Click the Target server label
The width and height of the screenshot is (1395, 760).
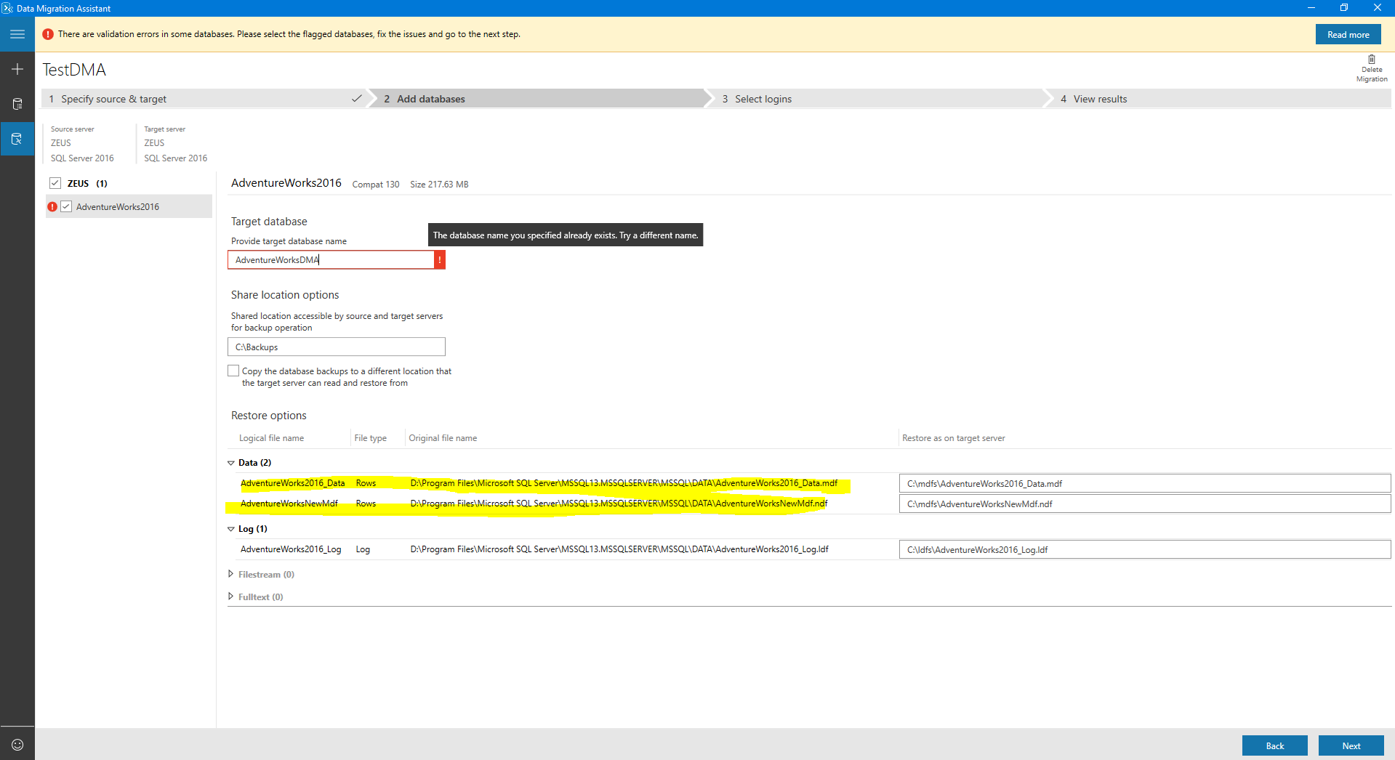point(165,129)
